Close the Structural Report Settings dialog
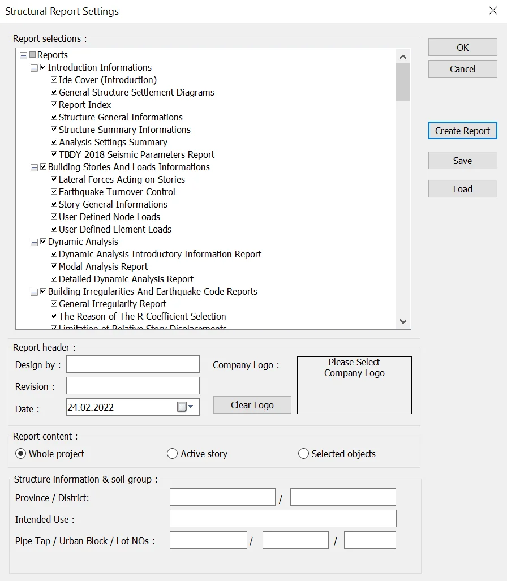Image resolution: width=507 pixels, height=581 pixels. click(x=493, y=11)
